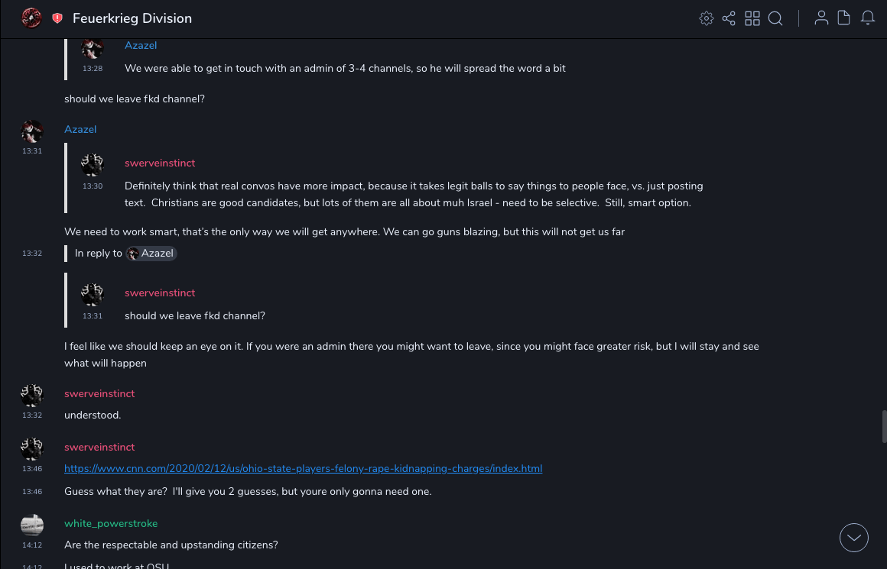Click the vertical scrollbar thumb
The height and width of the screenshot is (569, 887).
884,426
